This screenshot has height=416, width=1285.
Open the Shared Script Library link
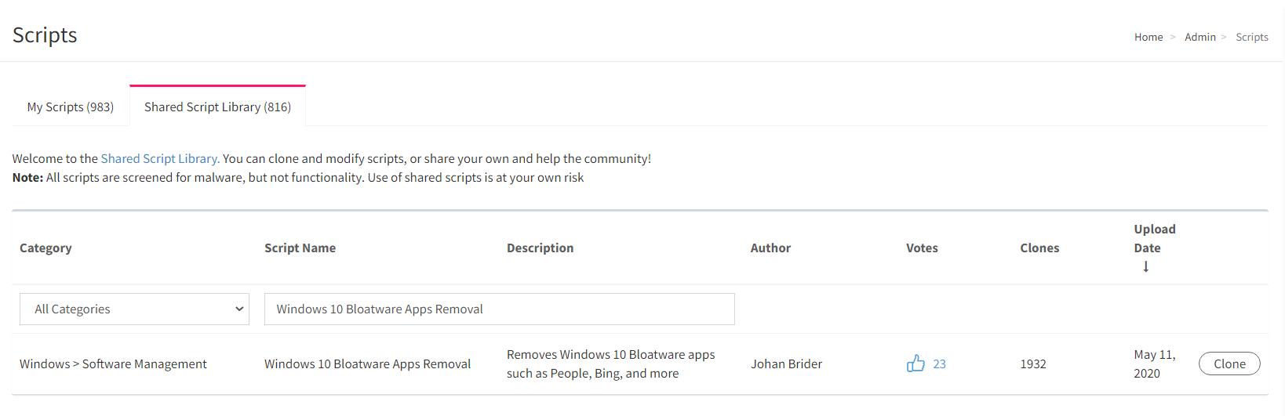[x=160, y=158]
